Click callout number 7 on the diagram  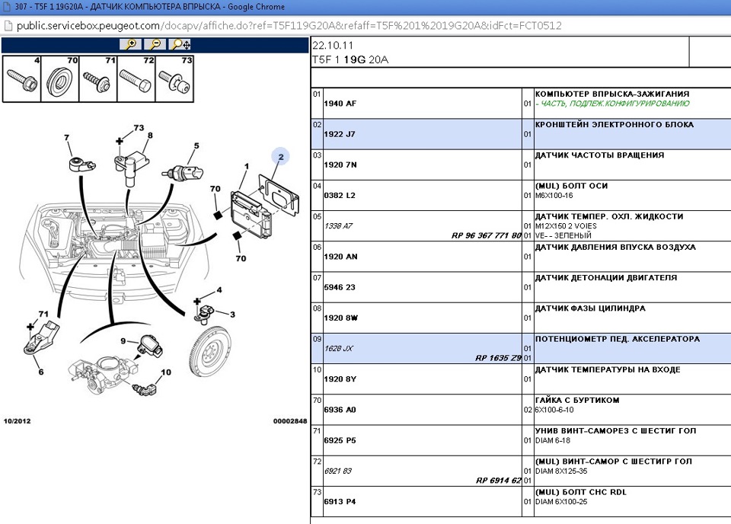click(x=67, y=138)
